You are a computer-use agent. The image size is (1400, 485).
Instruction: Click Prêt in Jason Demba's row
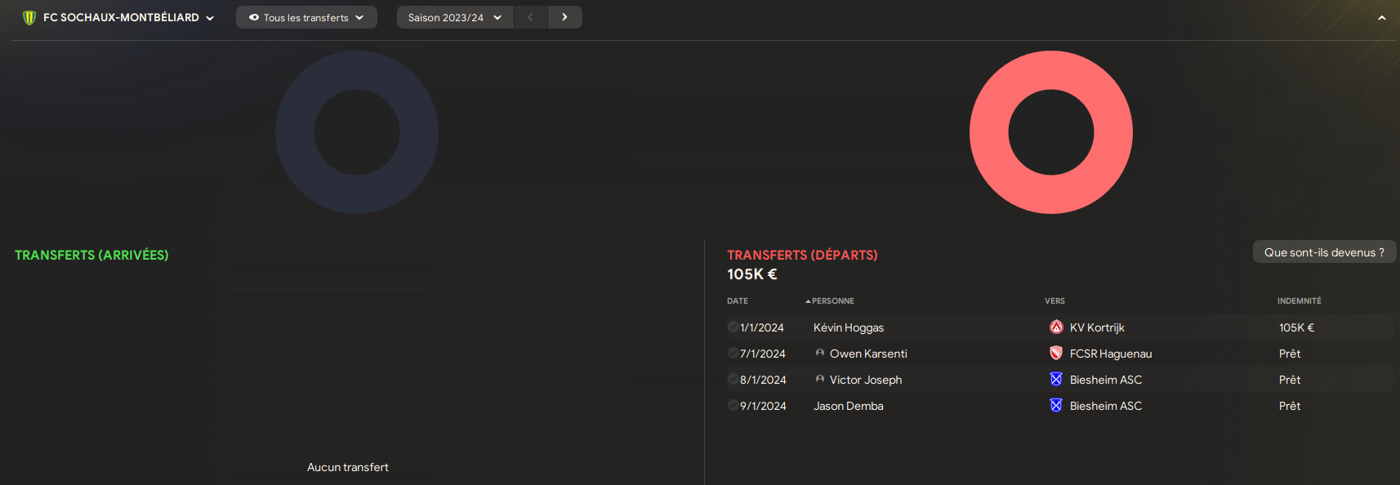1290,406
